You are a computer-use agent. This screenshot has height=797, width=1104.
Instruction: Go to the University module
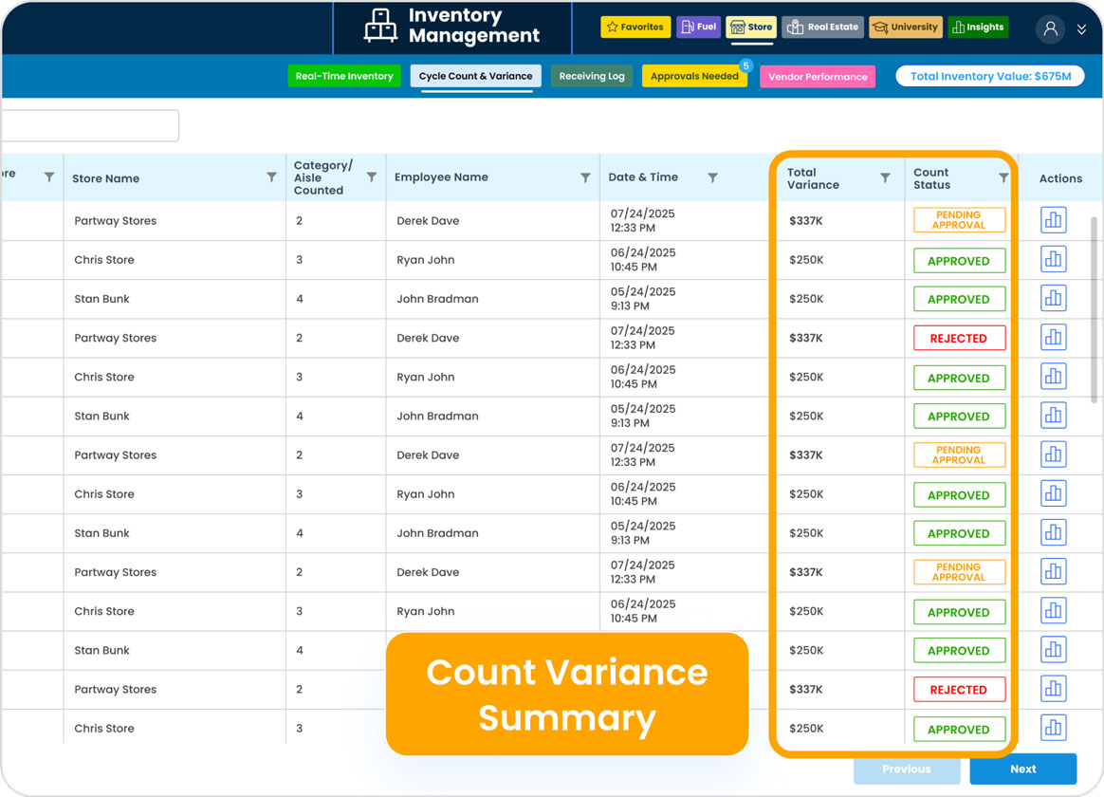(906, 28)
